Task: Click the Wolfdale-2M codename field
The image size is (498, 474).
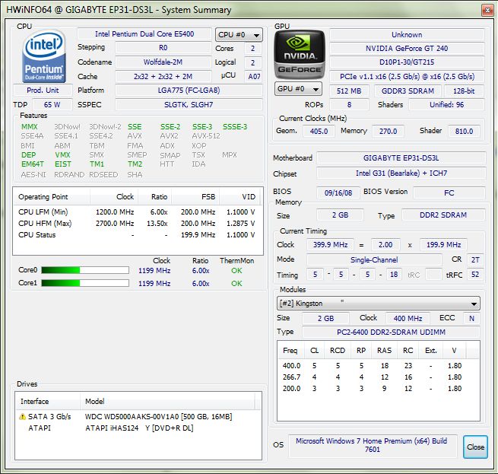Action: (x=163, y=62)
